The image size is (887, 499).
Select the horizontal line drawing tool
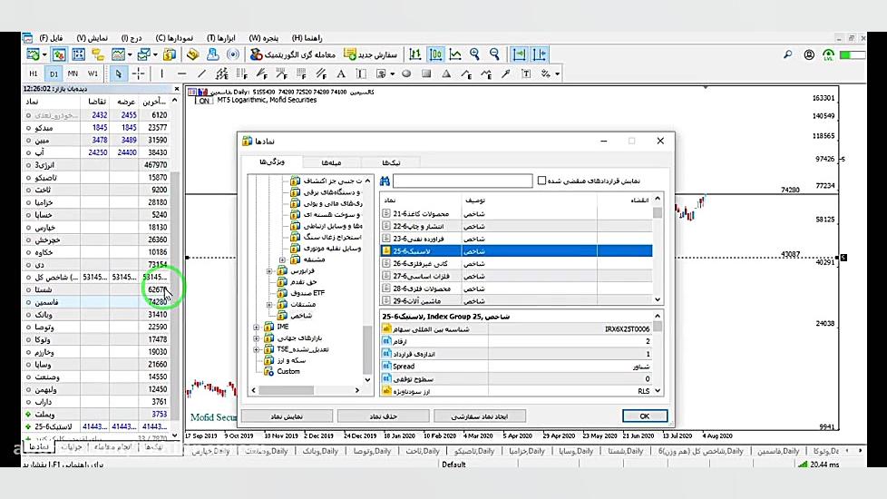[x=181, y=73]
